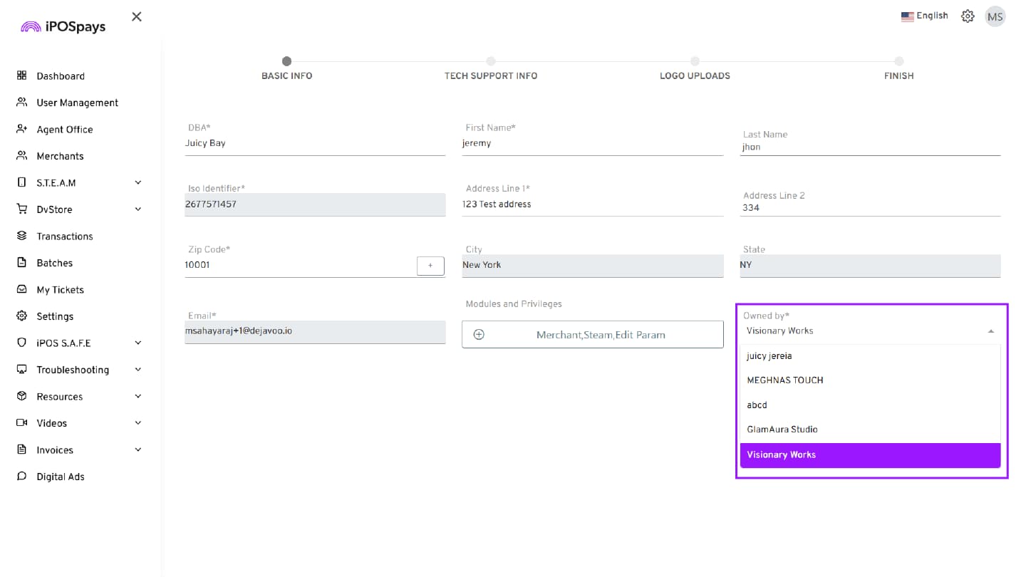The height and width of the screenshot is (577, 1026).
Task: Open settings via top-right gear icon
Action: pos(968,16)
